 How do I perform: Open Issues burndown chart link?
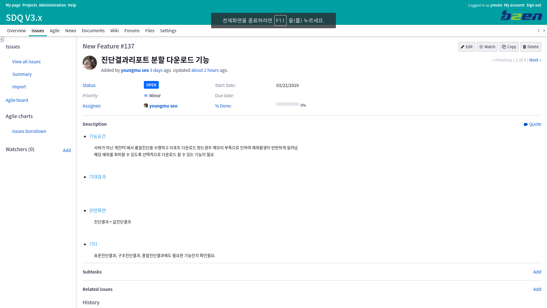(29, 131)
